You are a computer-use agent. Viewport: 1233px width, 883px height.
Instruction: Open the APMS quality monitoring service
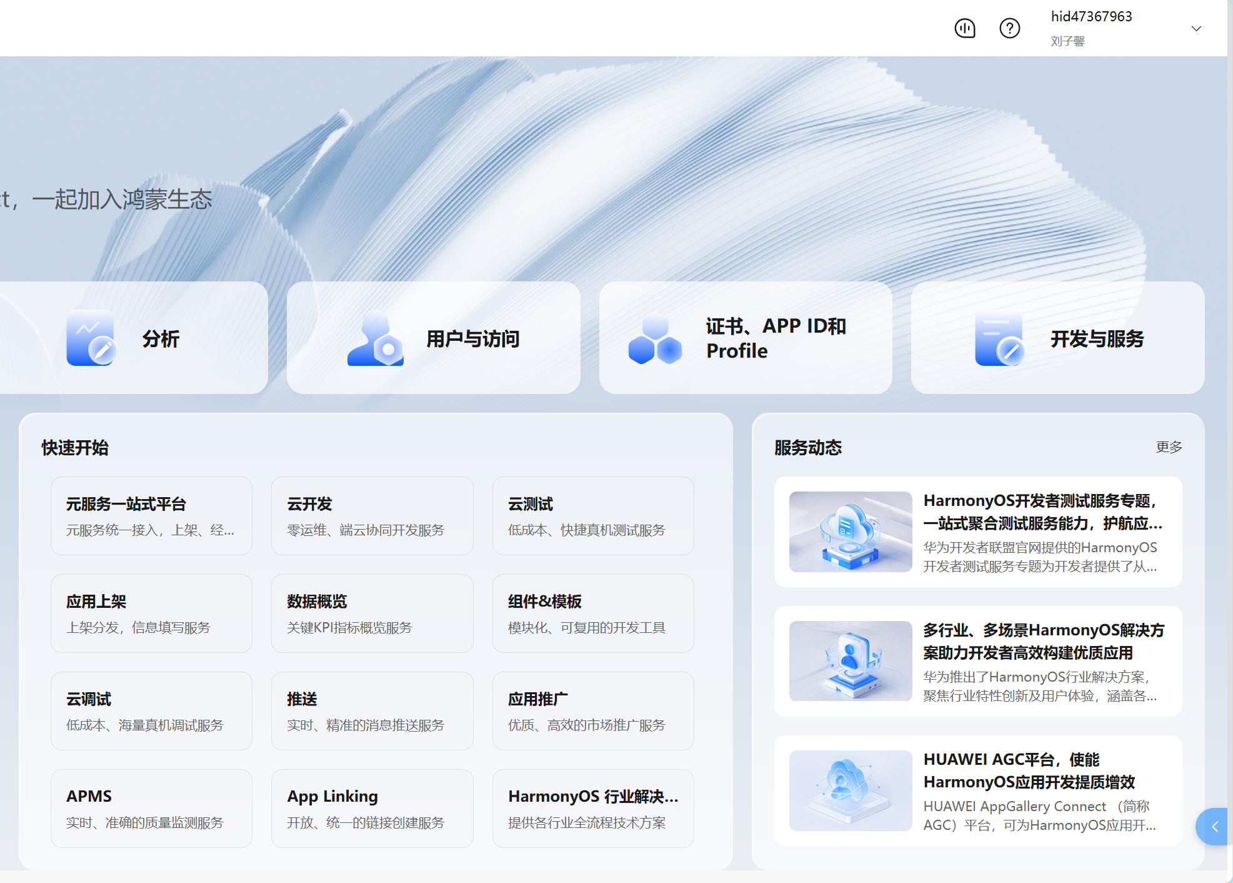click(151, 808)
